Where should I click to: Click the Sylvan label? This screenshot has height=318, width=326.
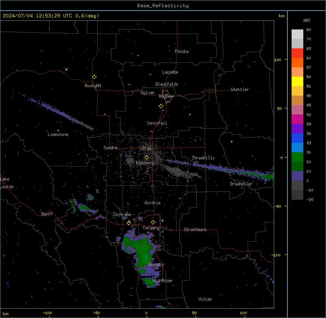coord(147,93)
